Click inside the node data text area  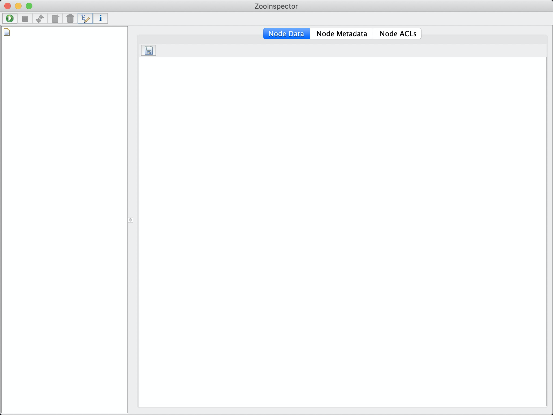tap(342, 231)
